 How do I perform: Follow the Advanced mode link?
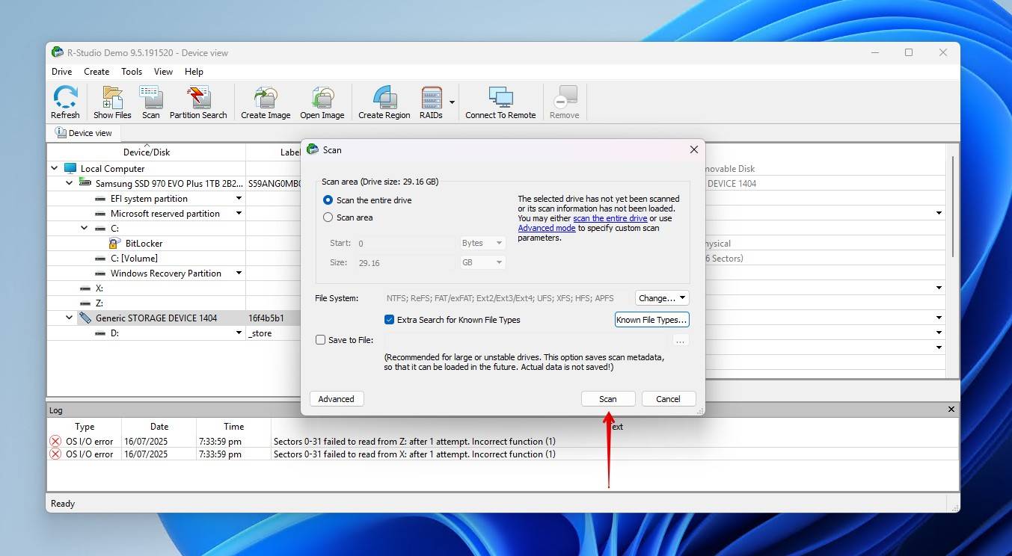(547, 228)
